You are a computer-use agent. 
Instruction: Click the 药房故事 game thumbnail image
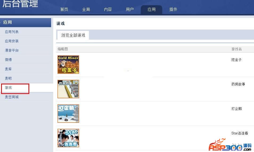(68, 89)
